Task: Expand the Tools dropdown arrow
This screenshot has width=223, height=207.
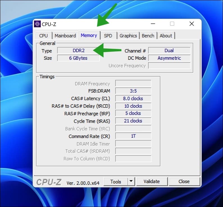Action: click(131, 181)
